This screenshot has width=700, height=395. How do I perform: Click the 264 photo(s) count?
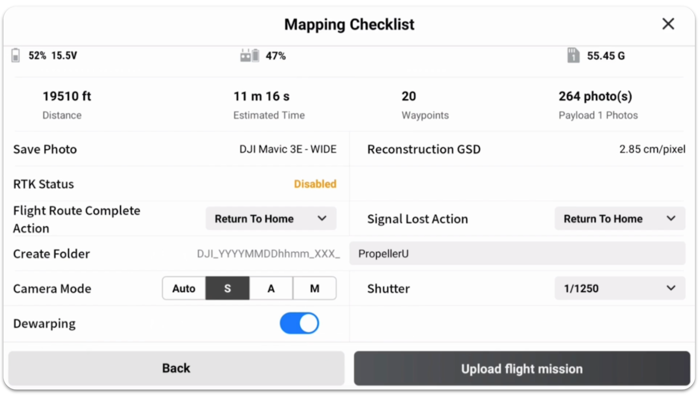click(x=595, y=96)
